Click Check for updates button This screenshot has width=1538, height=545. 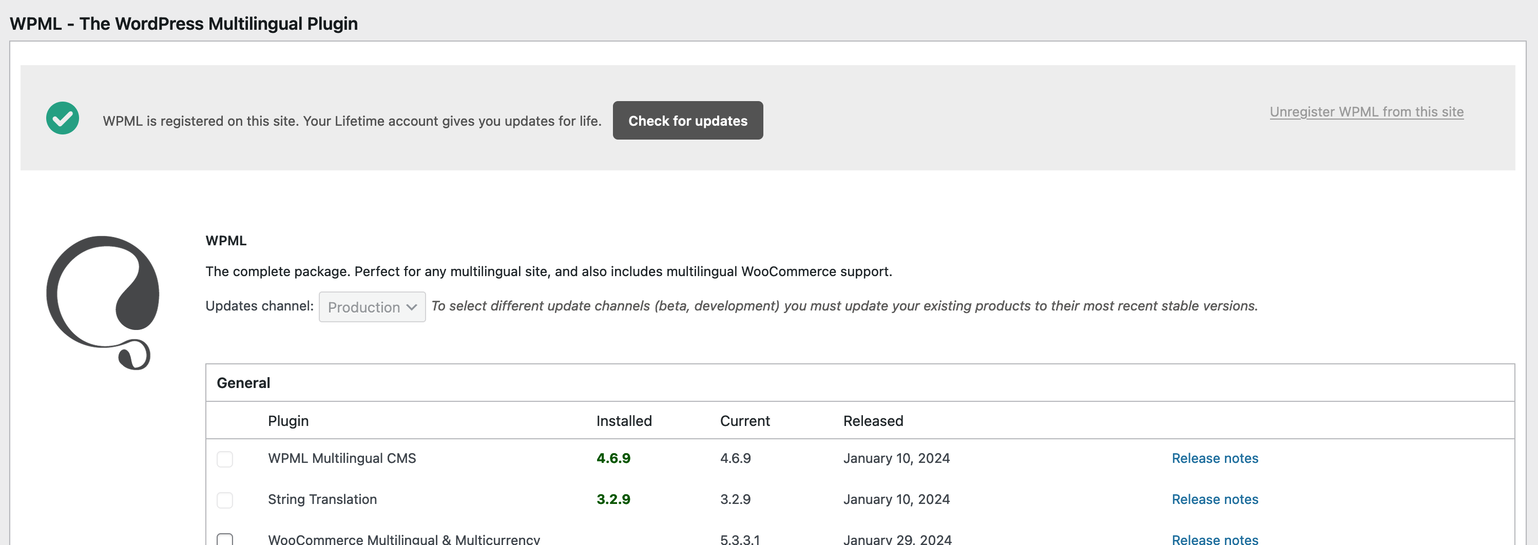pos(688,121)
